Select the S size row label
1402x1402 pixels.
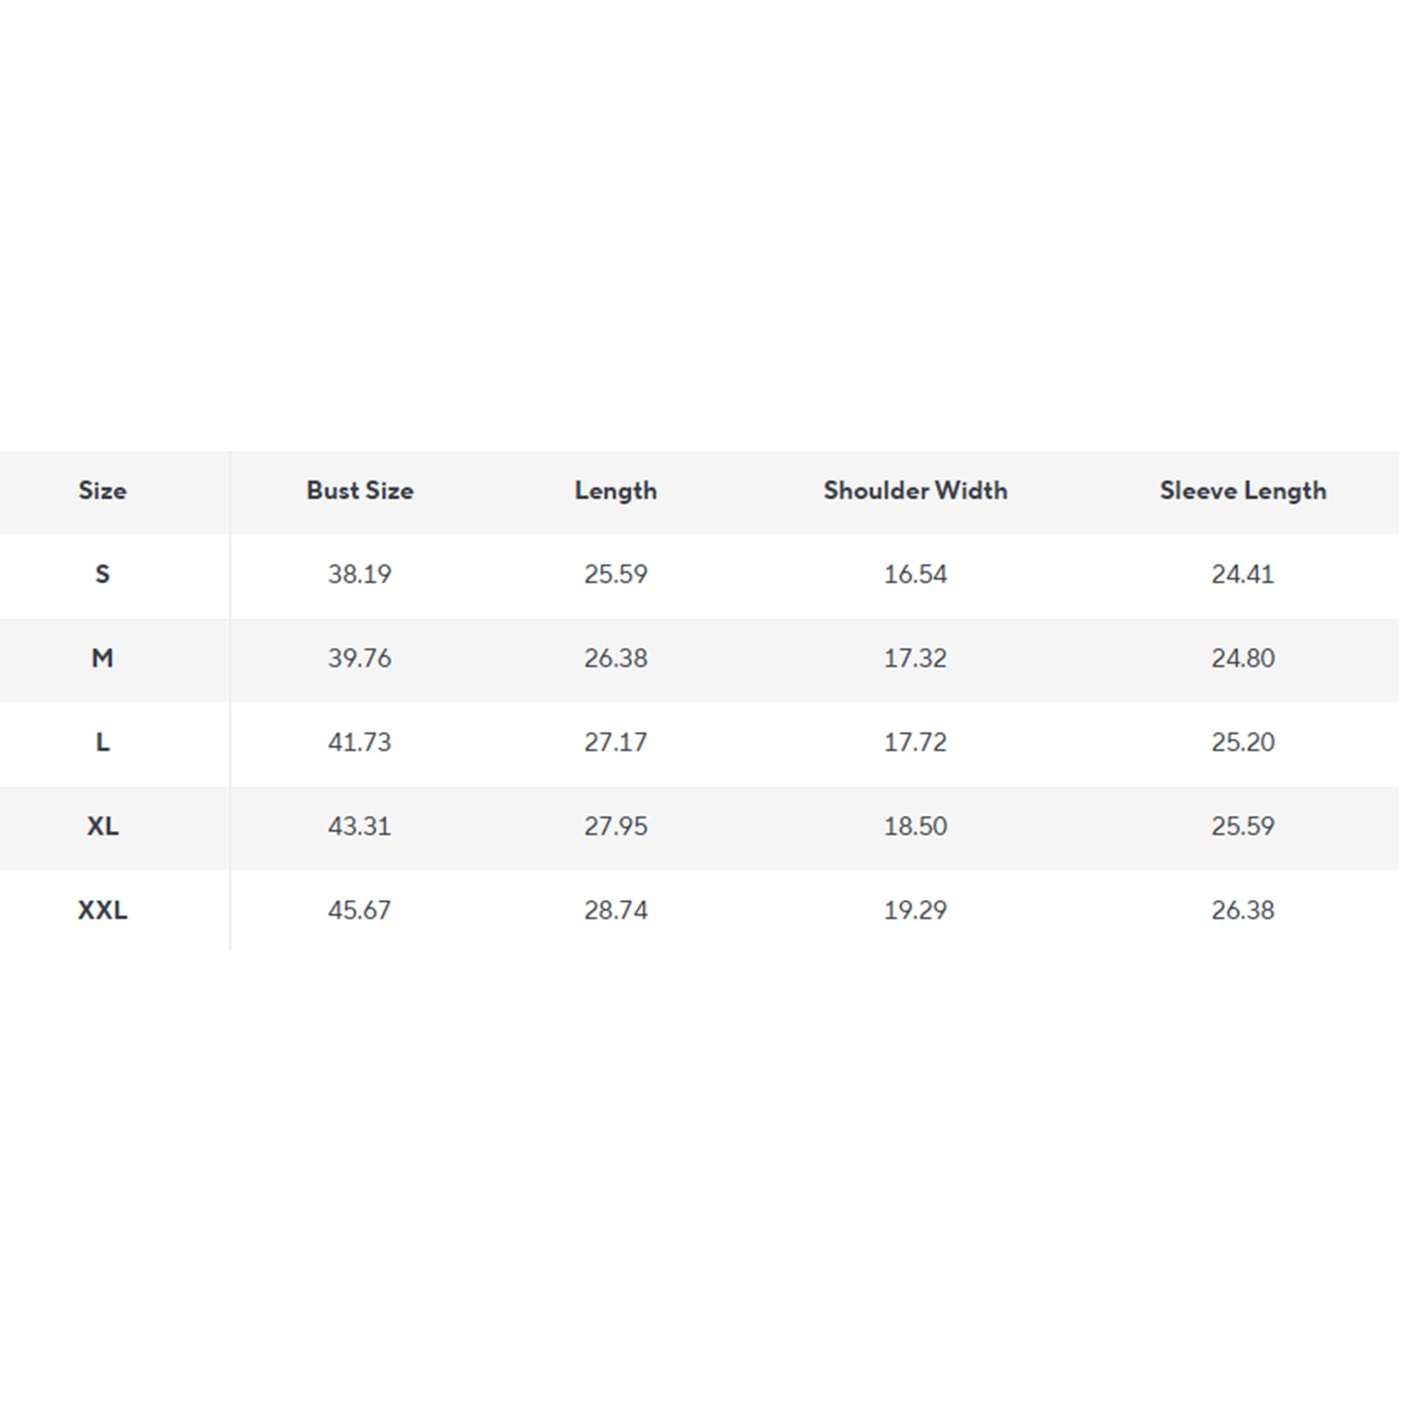coord(103,575)
